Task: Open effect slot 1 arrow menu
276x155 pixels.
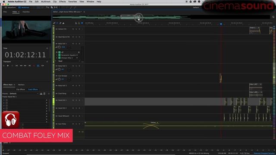Action: (x=47, y=100)
